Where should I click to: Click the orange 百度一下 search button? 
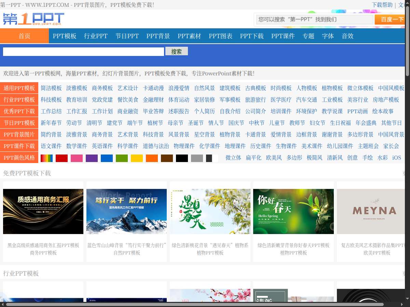tap(392, 19)
